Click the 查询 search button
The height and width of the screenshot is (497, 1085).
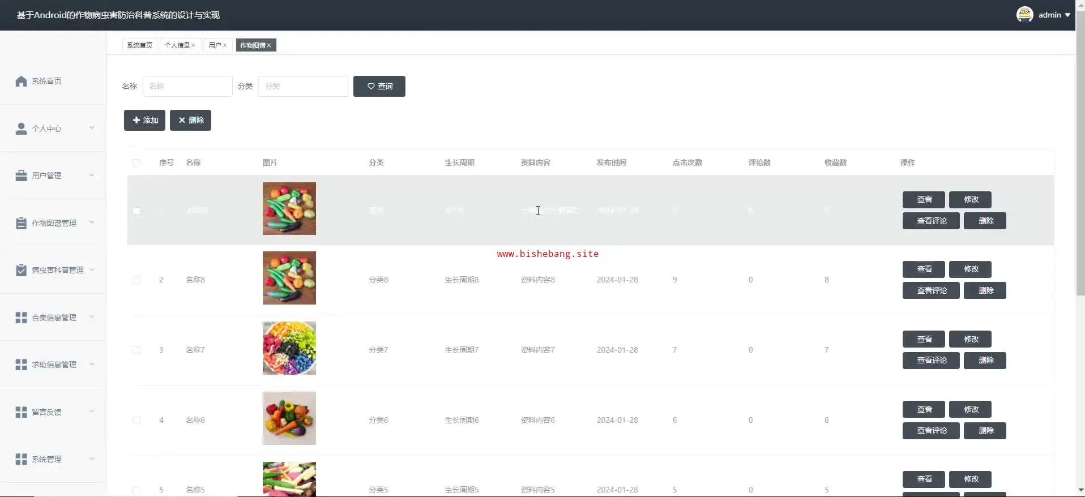pyautogui.click(x=379, y=86)
